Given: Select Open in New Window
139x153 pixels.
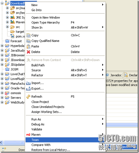Looking at the screenshot, I should tap(65, 17).
